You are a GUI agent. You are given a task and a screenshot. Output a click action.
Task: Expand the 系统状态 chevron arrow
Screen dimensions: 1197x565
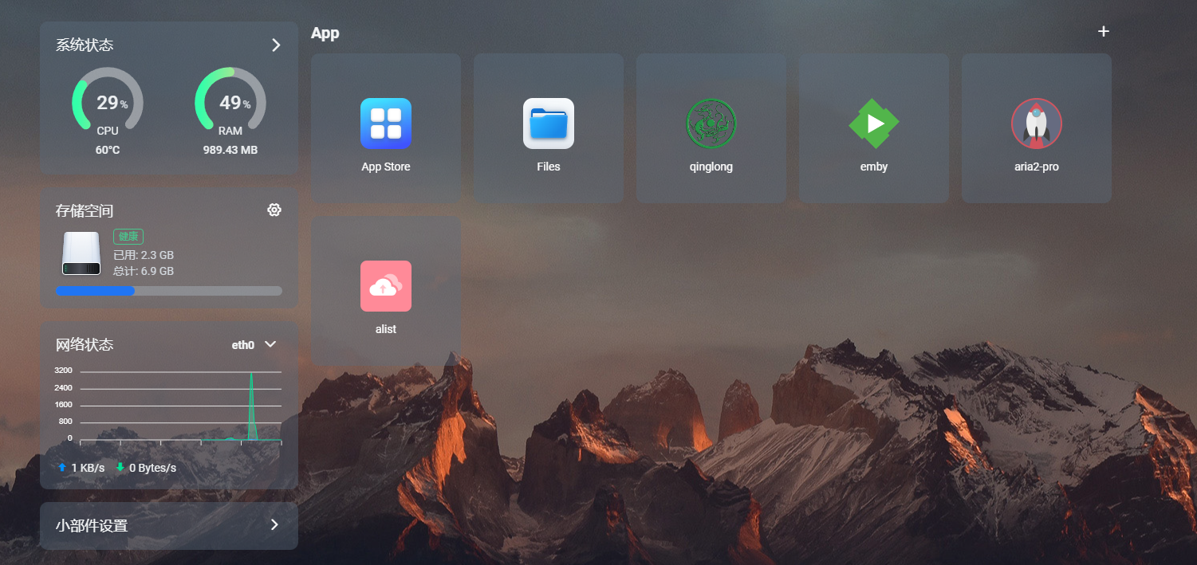point(276,45)
